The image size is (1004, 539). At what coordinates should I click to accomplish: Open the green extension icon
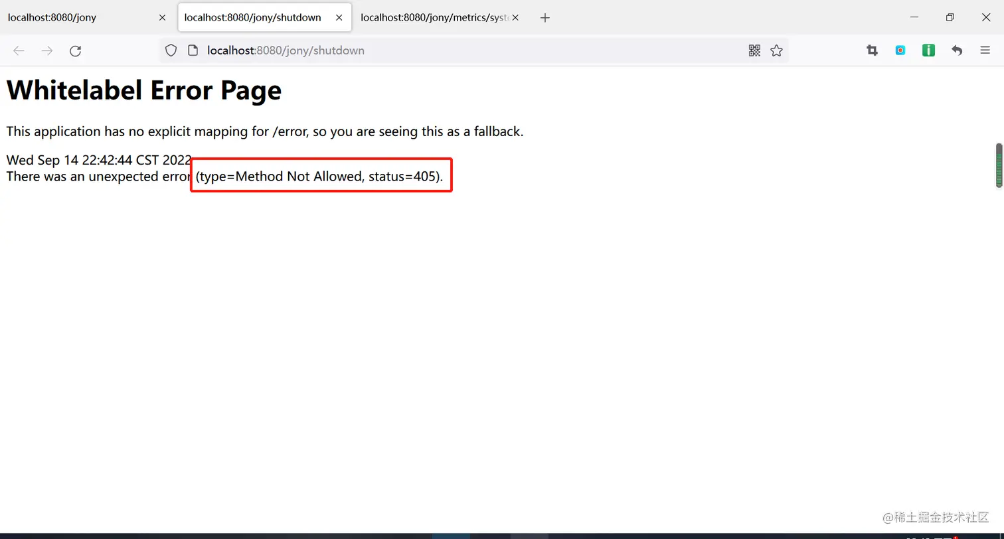click(x=928, y=50)
